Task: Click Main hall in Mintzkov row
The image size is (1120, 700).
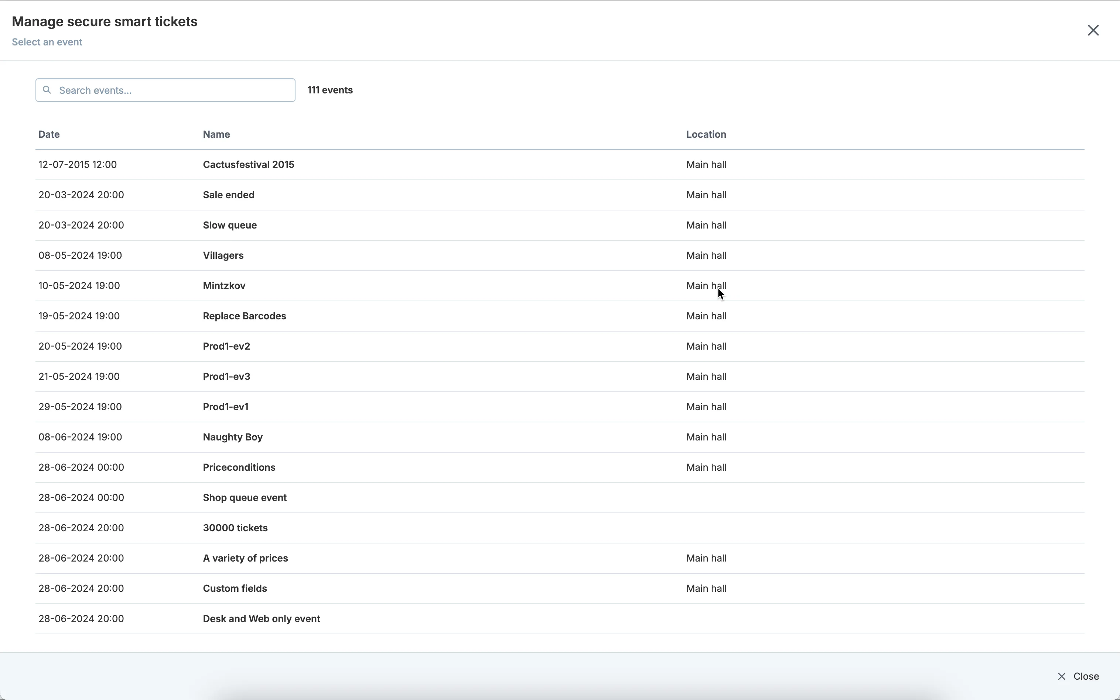Action: click(706, 286)
